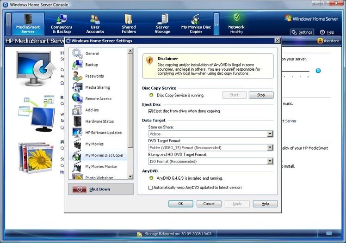Screen dimensions: 346x243
Task: Open the Shared Folders tab icon
Action: (x=129, y=19)
